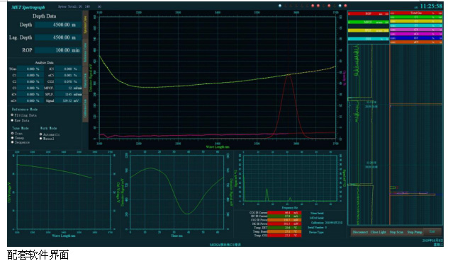The image size is (460, 273).
Task: Click the Depth value field
Action: (x=58, y=25)
